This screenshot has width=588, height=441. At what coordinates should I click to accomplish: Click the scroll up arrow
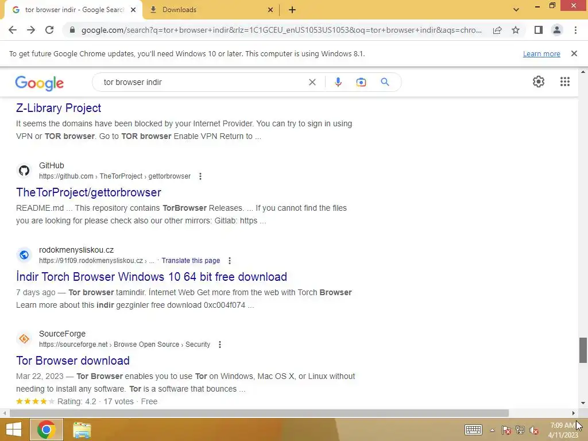(x=583, y=72)
